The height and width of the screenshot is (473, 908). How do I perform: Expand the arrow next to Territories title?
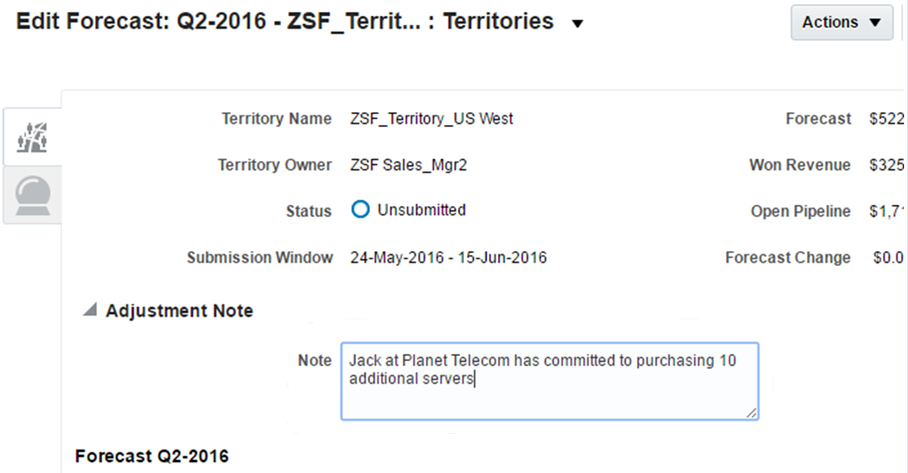pos(577,24)
